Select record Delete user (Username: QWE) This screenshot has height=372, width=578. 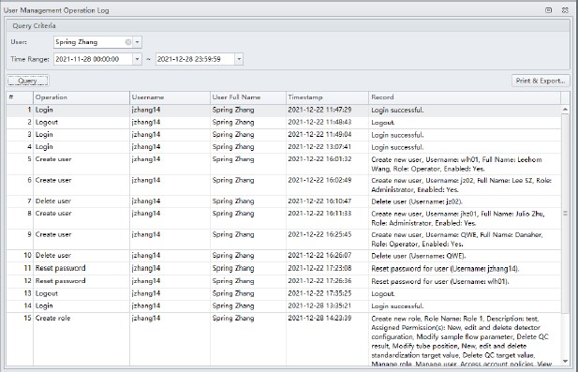[x=419, y=256]
